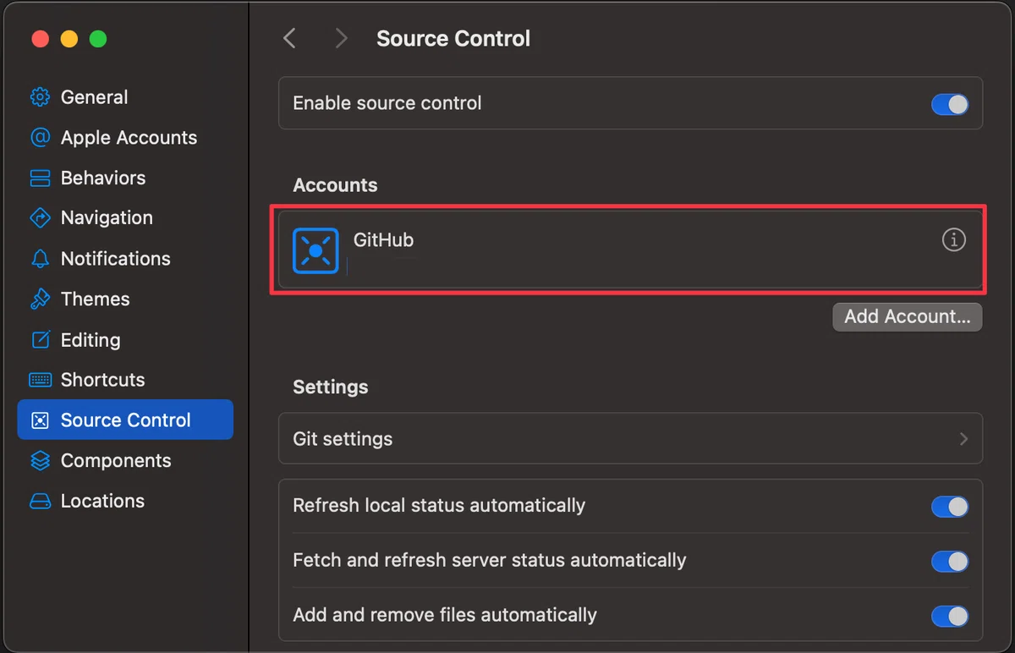This screenshot has width=1015, height=653.
Task: Open the Themes pane
Action: click(x=125, y=299)
